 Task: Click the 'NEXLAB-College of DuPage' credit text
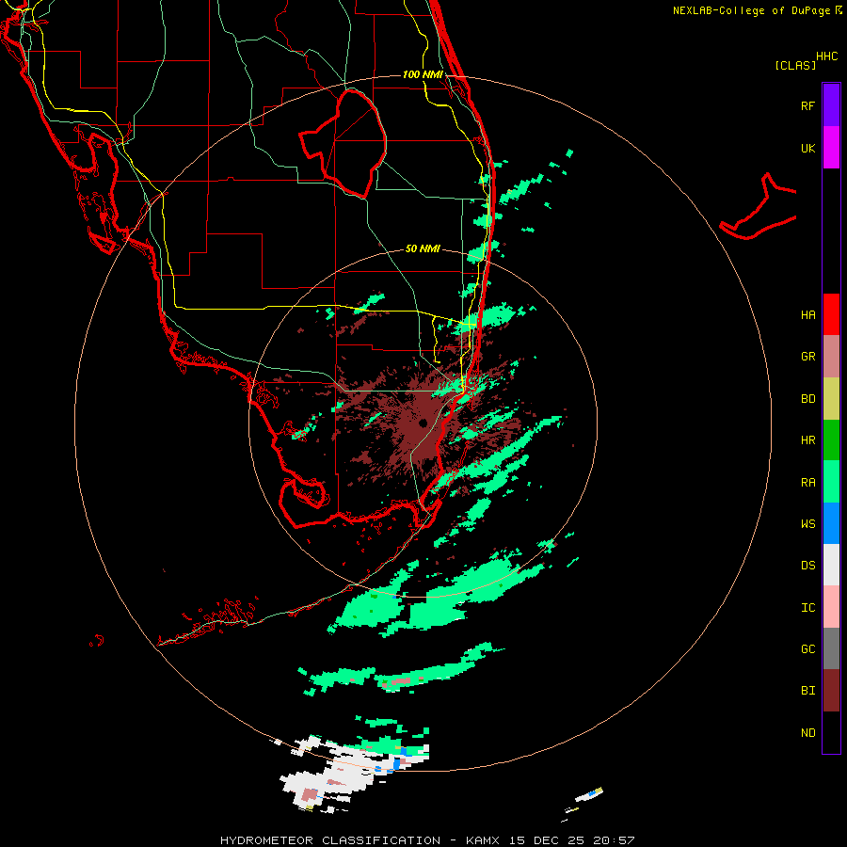tap(751, 10)
